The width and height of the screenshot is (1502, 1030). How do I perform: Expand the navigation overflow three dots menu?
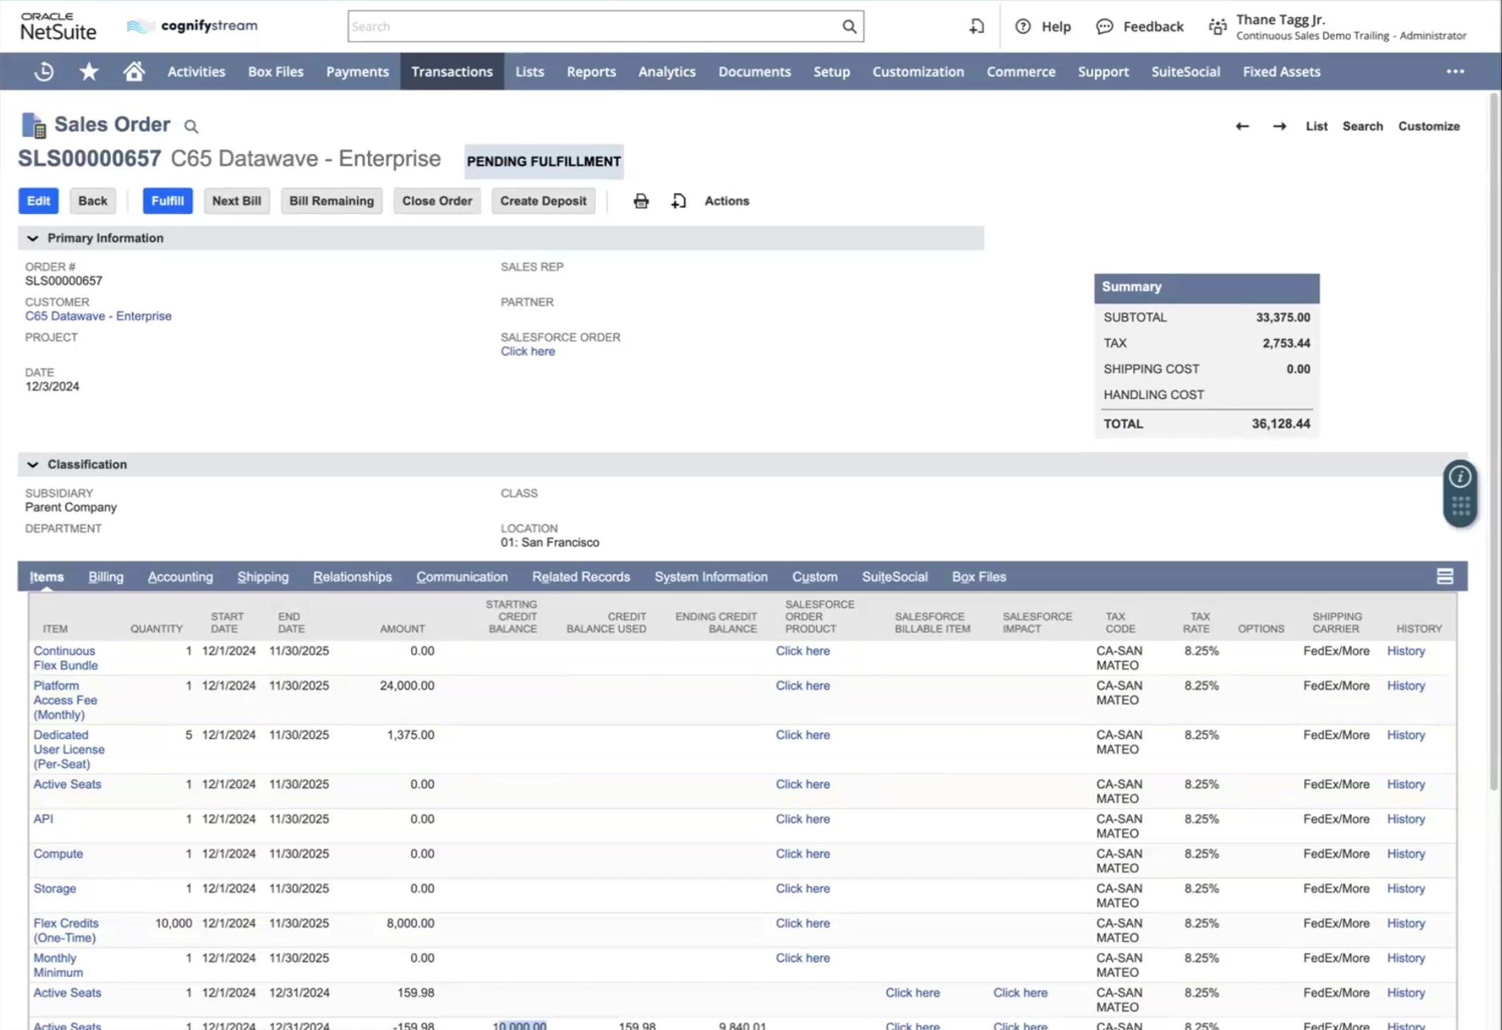click(1455, 71)
